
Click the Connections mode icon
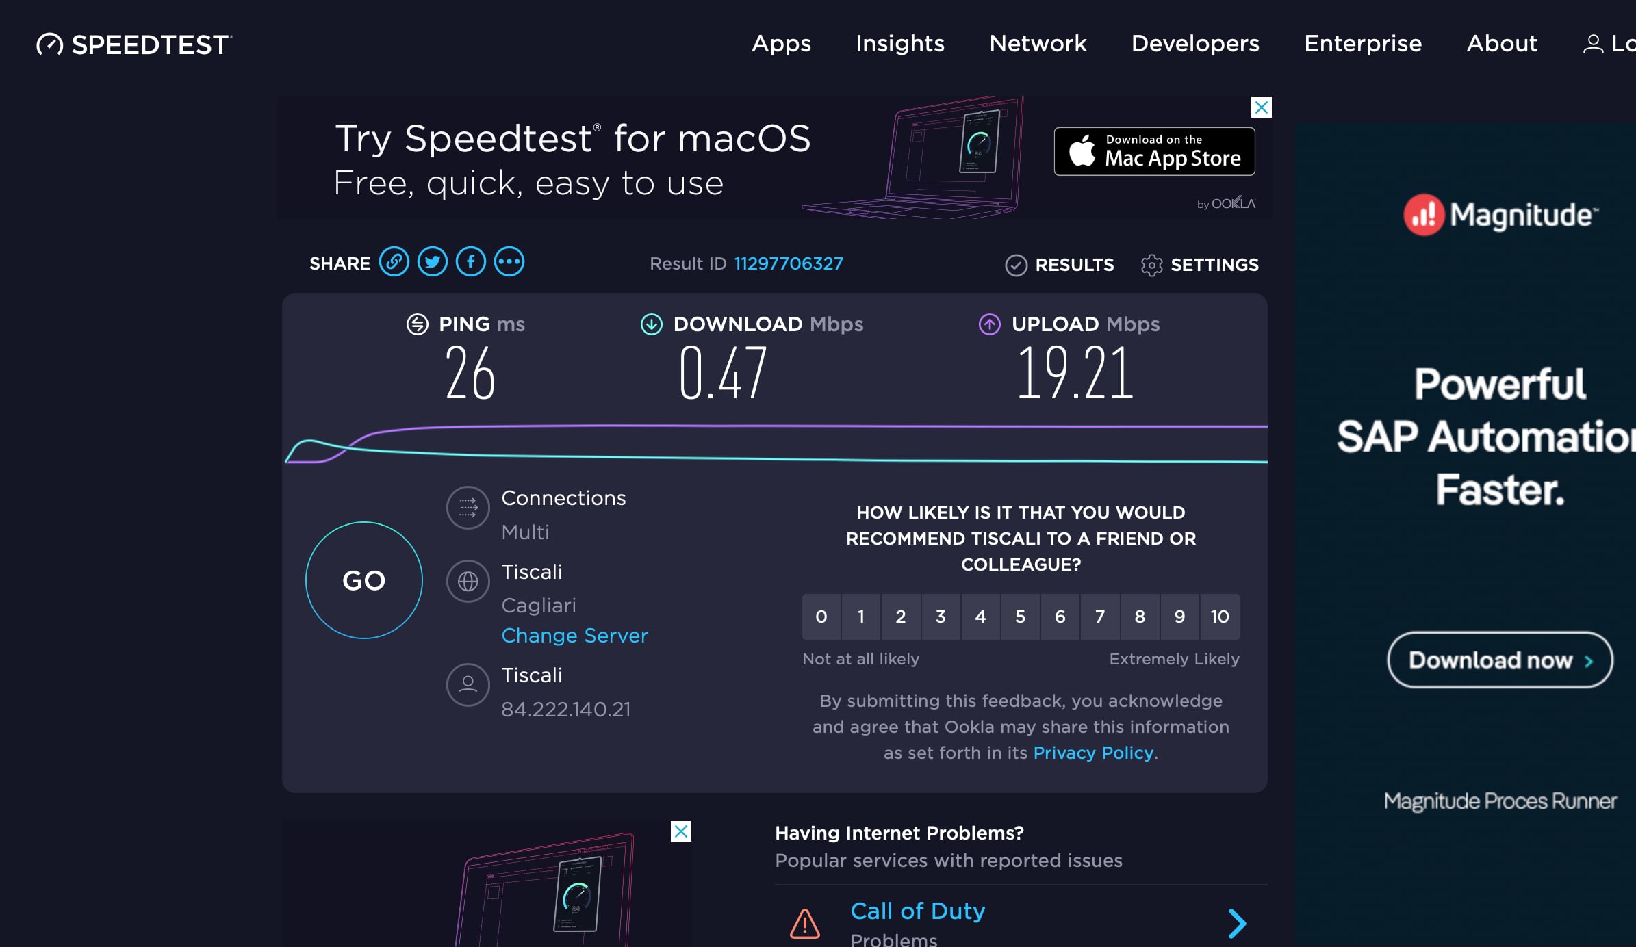pos(468,508)
